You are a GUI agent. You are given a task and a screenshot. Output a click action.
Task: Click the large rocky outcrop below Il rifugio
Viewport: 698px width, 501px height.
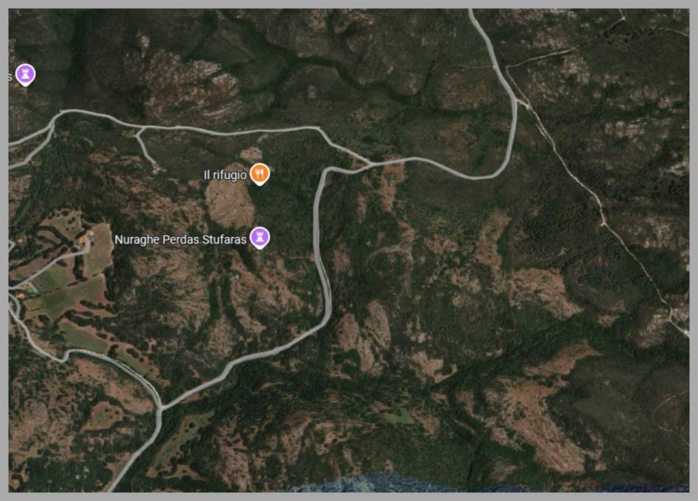tap(230, 202)
